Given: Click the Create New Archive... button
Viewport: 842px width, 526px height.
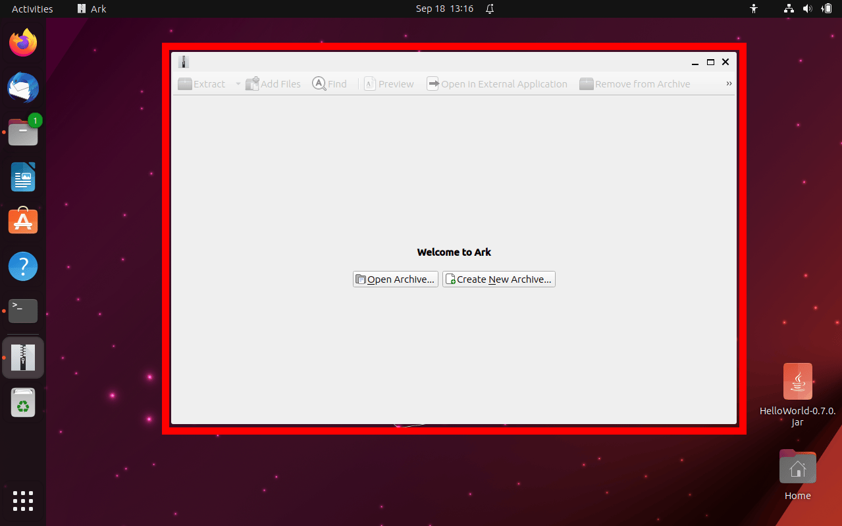Looking at the screenshot, I should coord(499,279).
